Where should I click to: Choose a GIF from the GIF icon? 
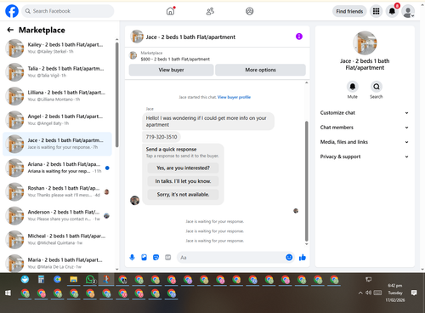coord(168,258)
